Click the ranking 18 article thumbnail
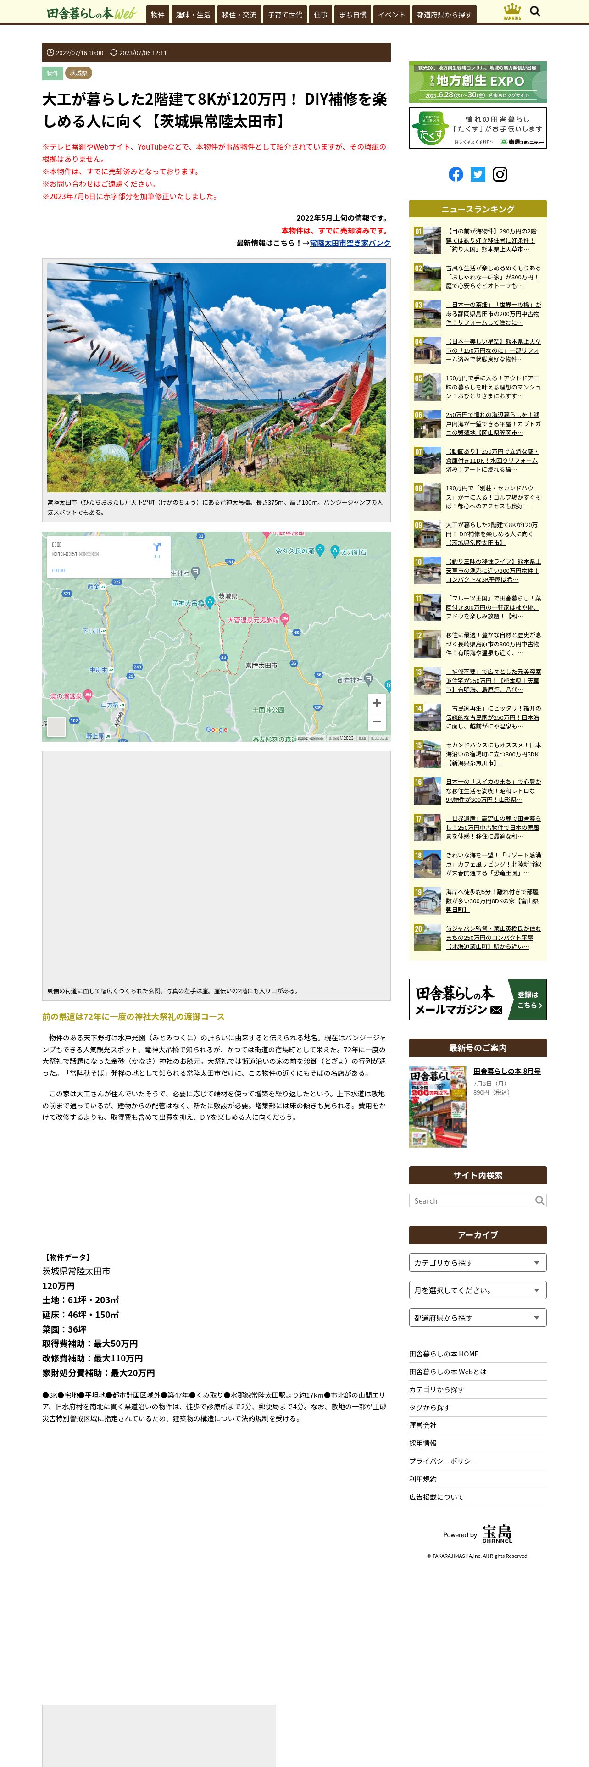Viewport: 589px width, 1767px height. click(x=427, y=864)
